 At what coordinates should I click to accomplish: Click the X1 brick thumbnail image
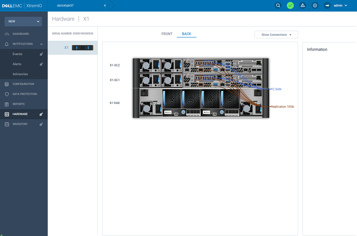(x=82, y=48)
